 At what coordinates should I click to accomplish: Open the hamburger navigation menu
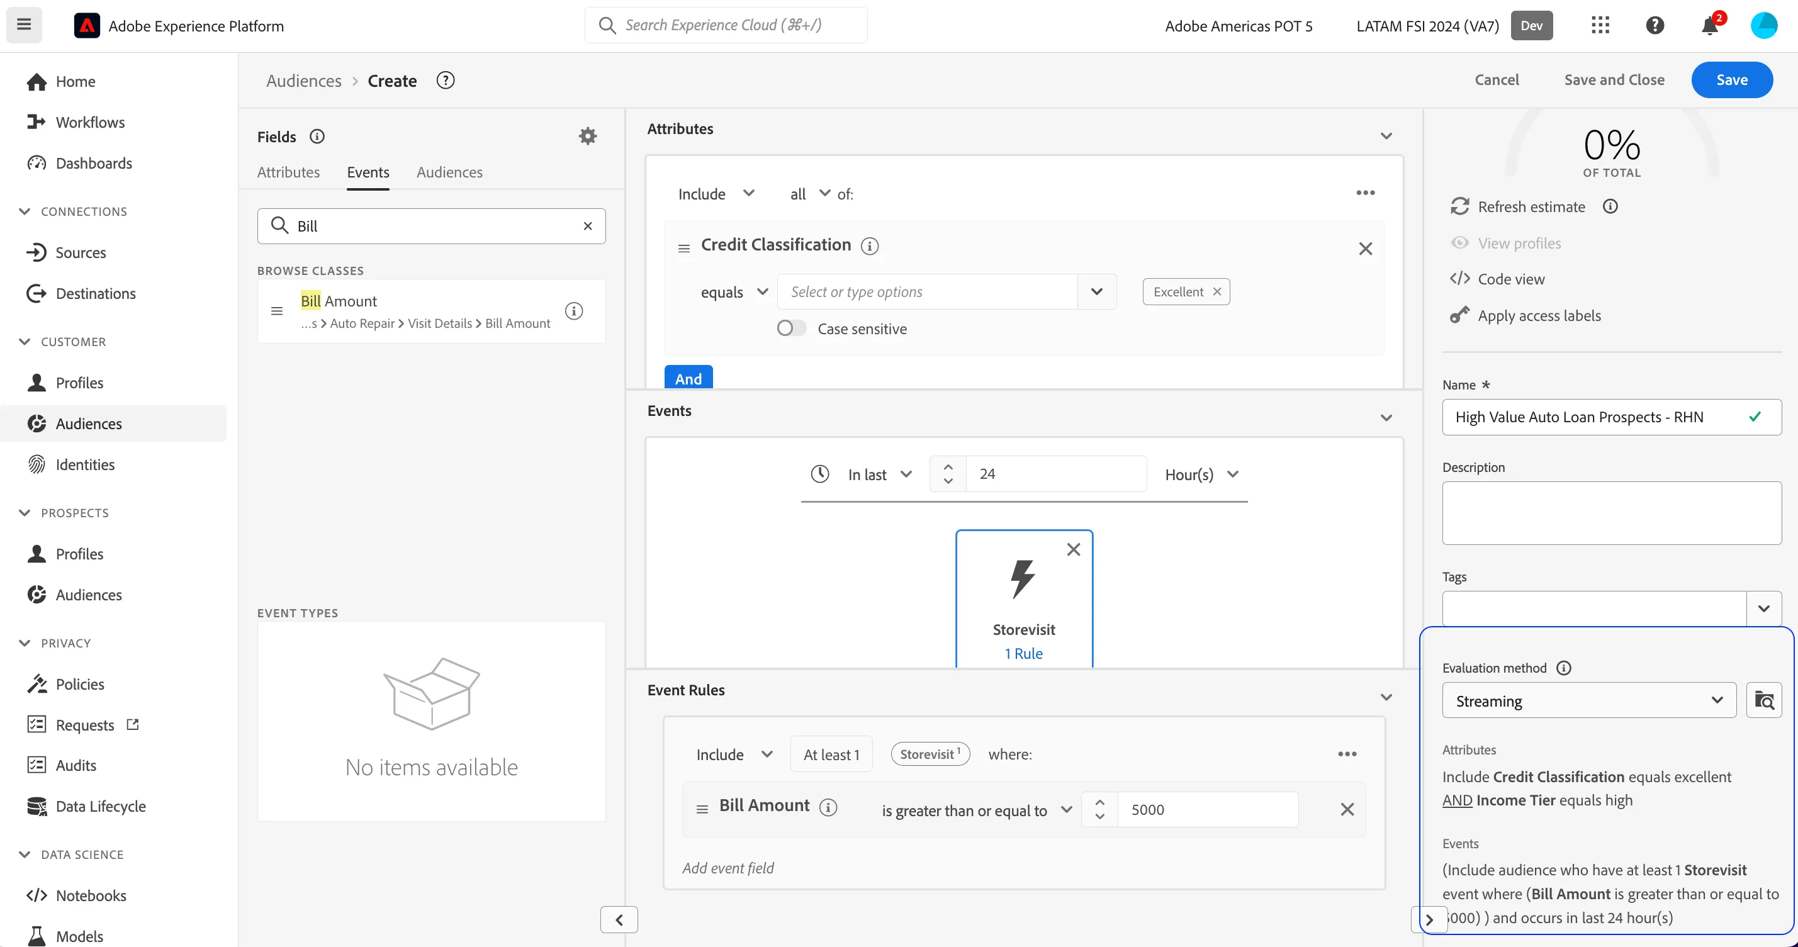pyautogui.click(x=24, y=25)
